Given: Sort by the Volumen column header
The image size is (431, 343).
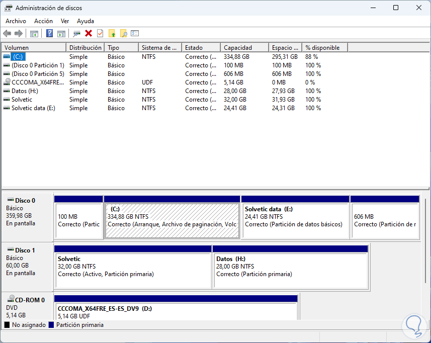Looking at the screenshot, I should [33, 47].
